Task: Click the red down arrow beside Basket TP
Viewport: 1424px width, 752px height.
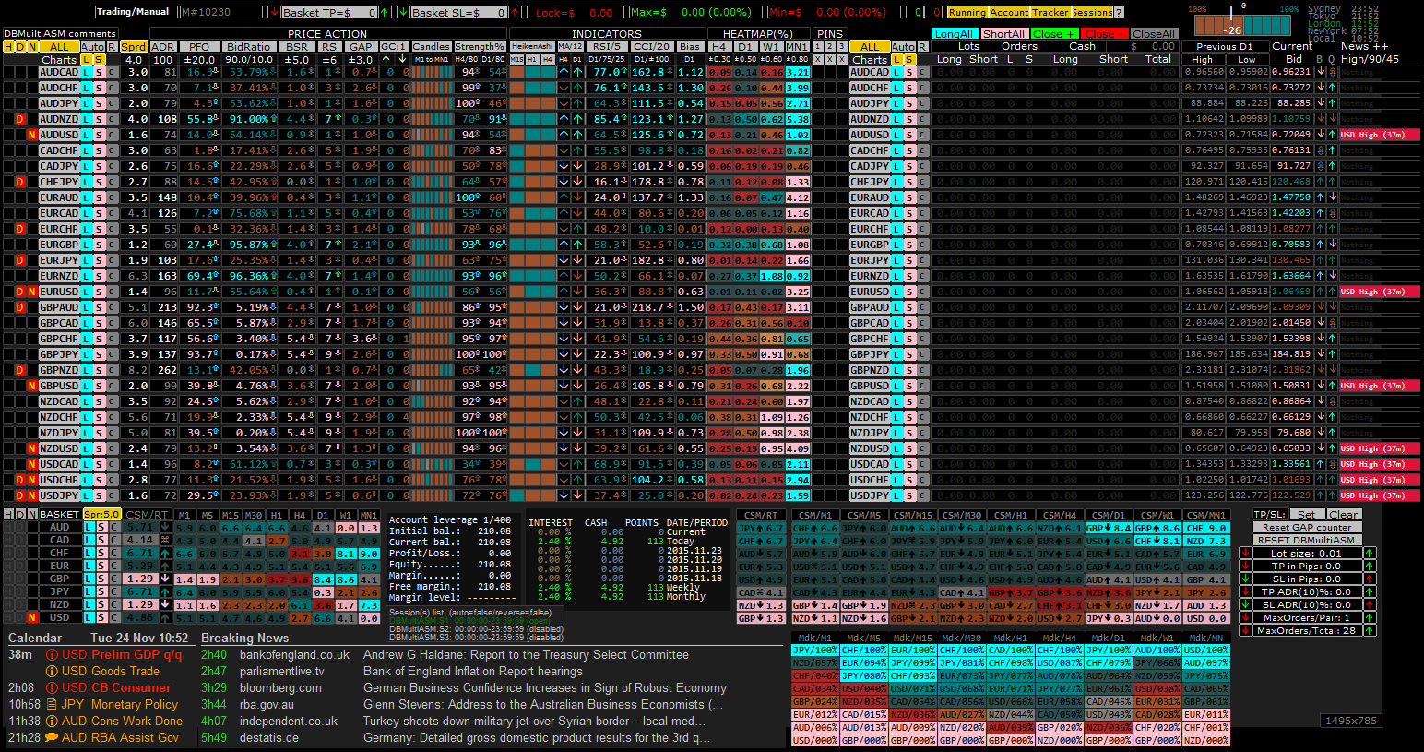Action: pos(274,12)
